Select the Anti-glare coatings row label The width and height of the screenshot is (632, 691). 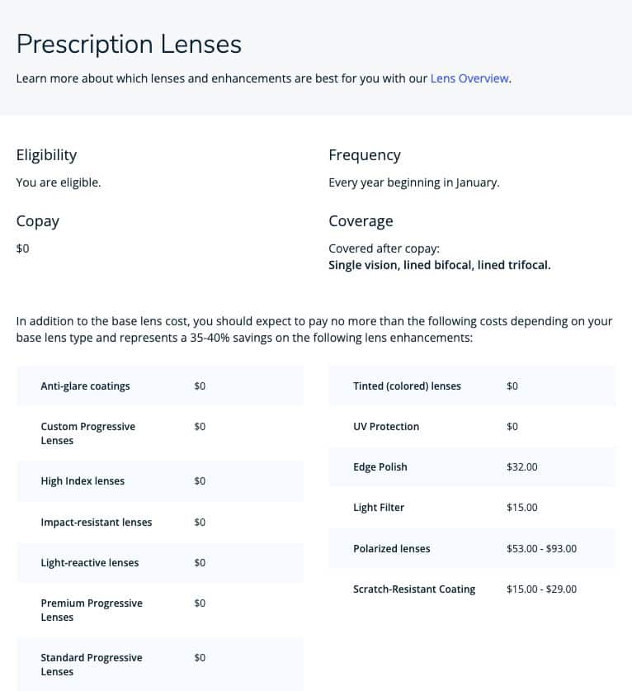coord(85,386)
